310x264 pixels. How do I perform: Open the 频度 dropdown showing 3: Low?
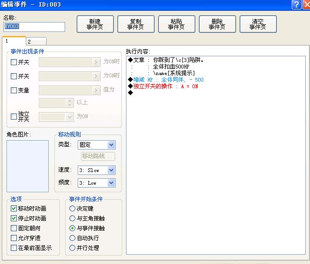pyautogui.click(x=96, y=183)
